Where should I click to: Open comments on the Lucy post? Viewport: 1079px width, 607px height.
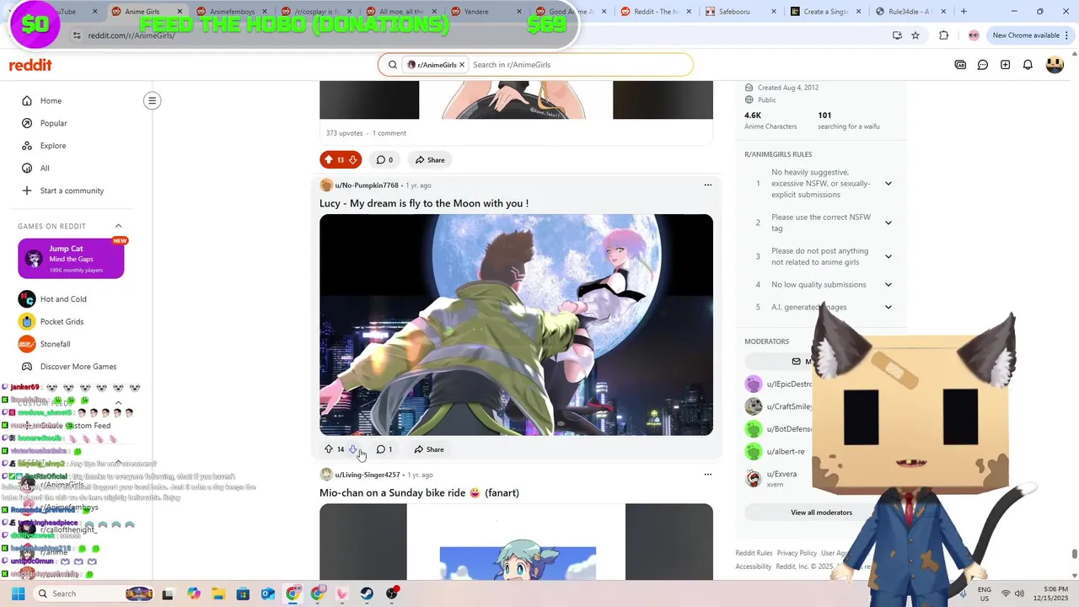tap(384, 449)
